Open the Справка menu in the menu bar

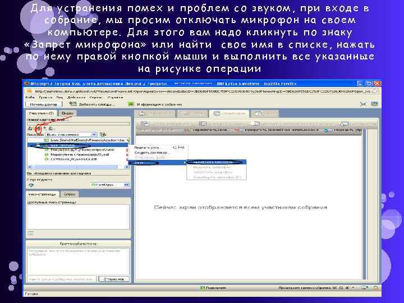click(115, 98)
